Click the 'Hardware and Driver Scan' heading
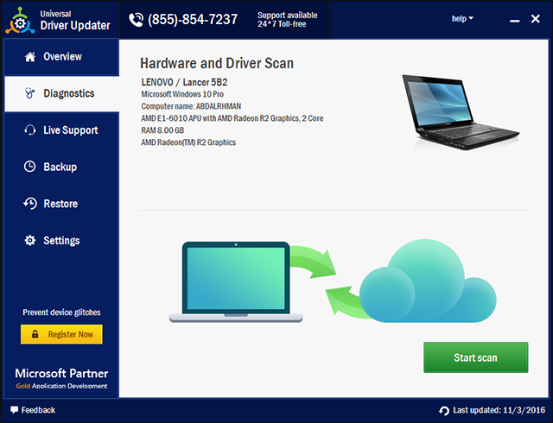Image resolution: width=553 pixels, height=423 pixels. 217,64
